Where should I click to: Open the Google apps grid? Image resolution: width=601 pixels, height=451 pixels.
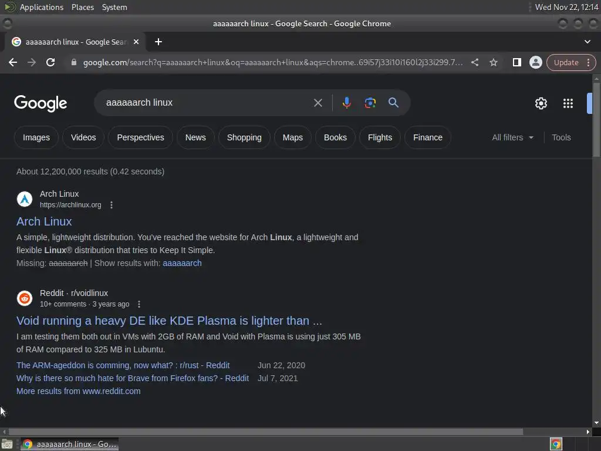(x=568, y=103)
